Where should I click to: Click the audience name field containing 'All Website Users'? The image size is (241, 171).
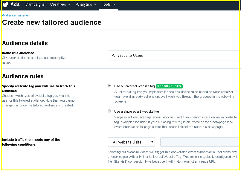point(173,56)
